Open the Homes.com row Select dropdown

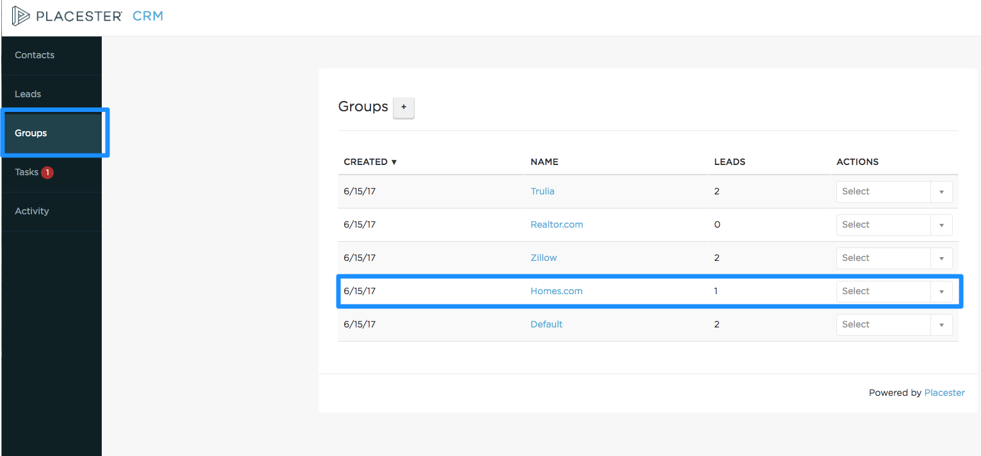[894, 291]
